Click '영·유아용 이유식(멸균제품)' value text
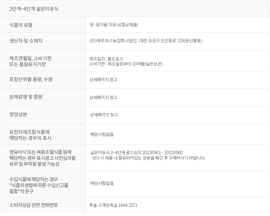 click(x=114, y=25)
